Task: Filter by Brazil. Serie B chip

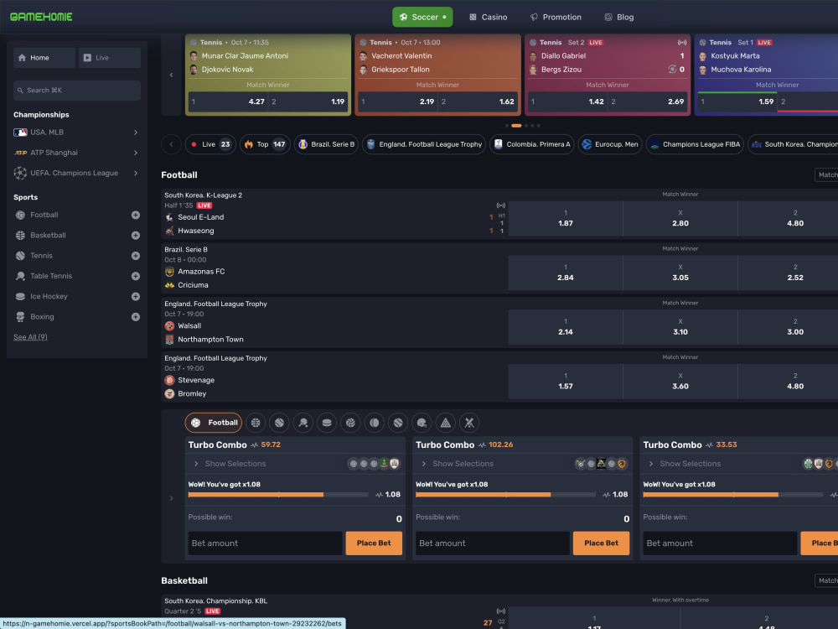Action: (326, 144)
